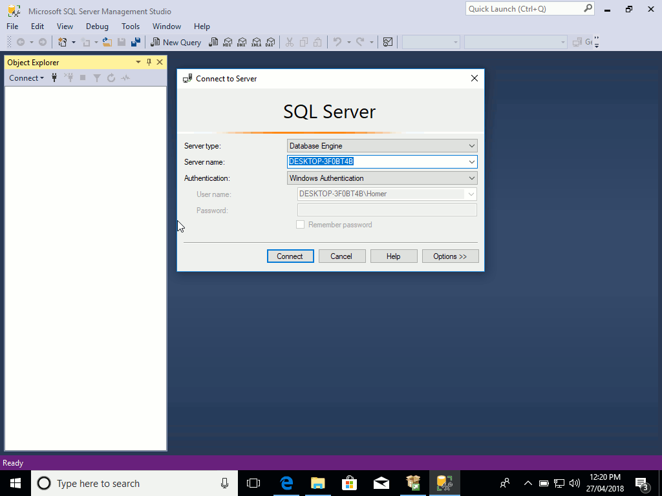The height and width of the screenshot is (496, 662).
Task: Open Microsoft Store from taskbar
Action: [350, 483]
